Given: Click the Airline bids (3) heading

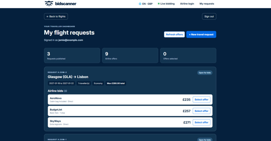Looking at the screenshot, I should (x=57, y=91).
